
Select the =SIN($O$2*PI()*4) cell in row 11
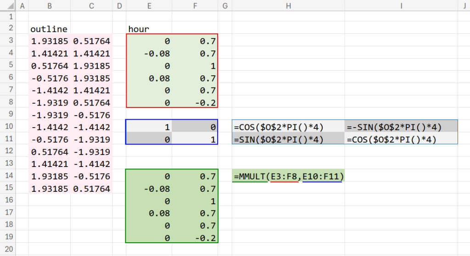click(x=288, y=139)
